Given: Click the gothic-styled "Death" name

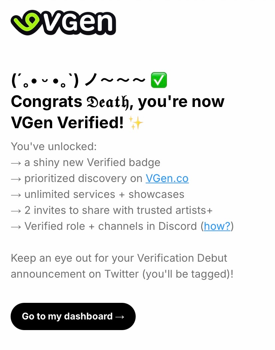Looking at the screenshot, I should [x=106, y=102].
